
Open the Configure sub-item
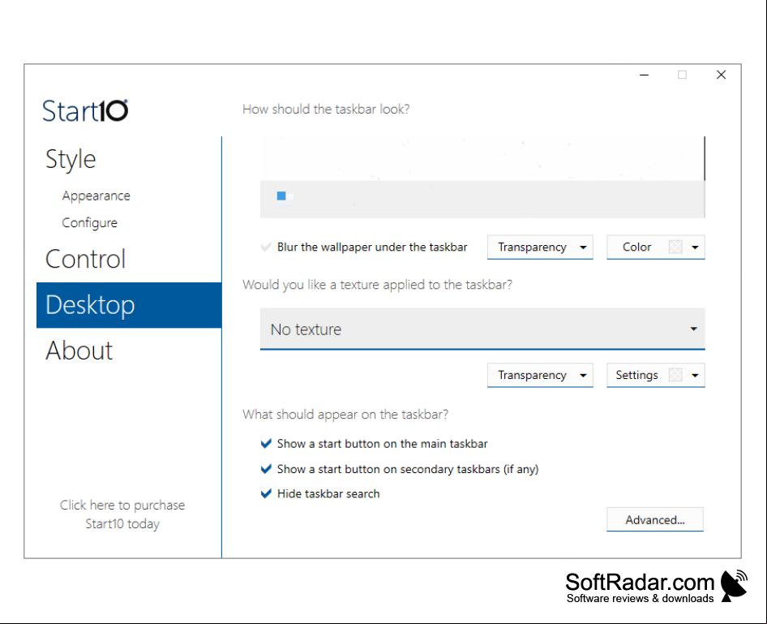(x=89, y=223)
